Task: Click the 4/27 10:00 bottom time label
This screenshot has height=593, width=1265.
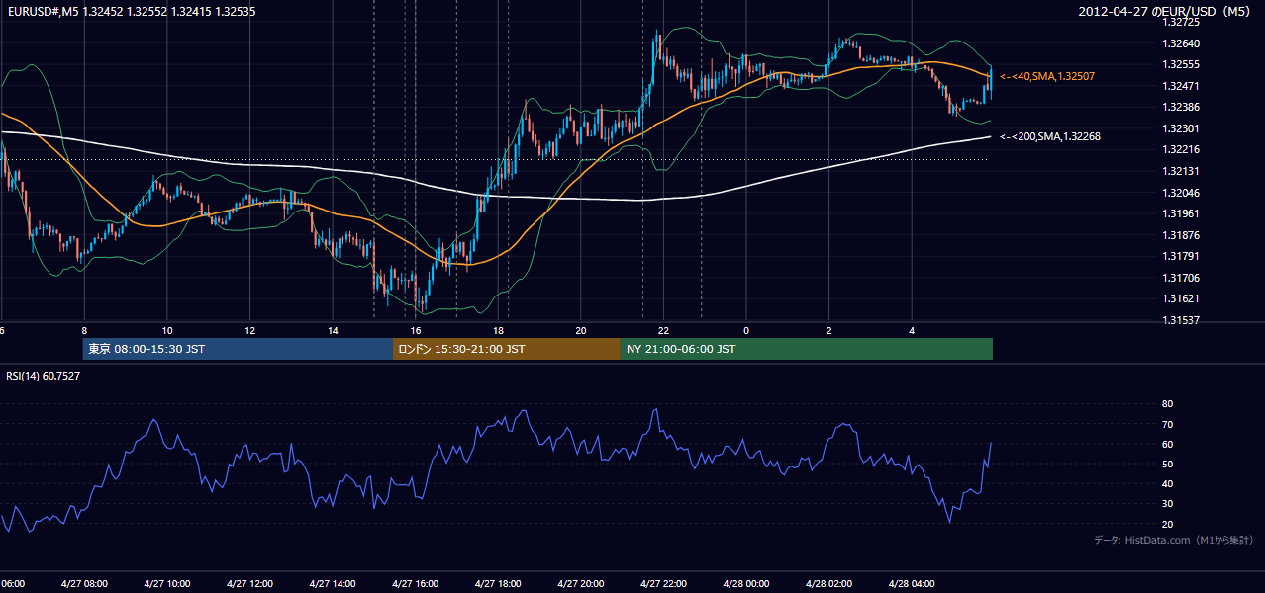Action: [x=166, y=583]
